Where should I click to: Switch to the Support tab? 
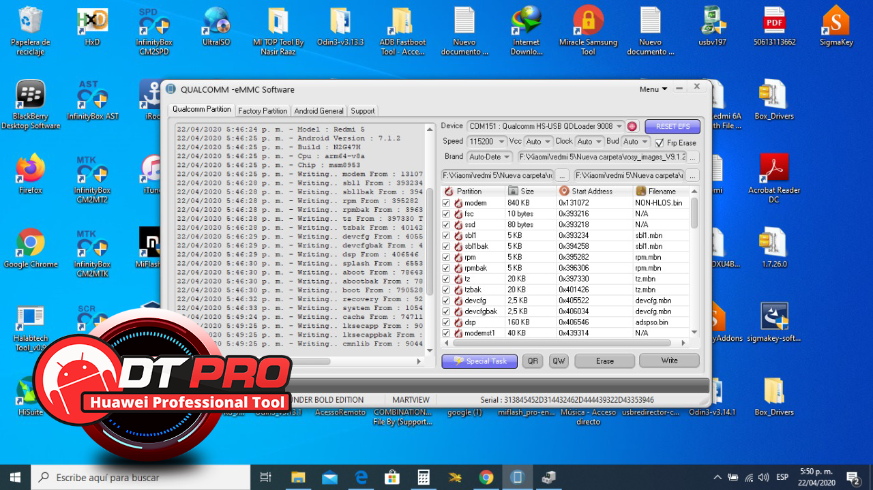[x=363, y=110]
